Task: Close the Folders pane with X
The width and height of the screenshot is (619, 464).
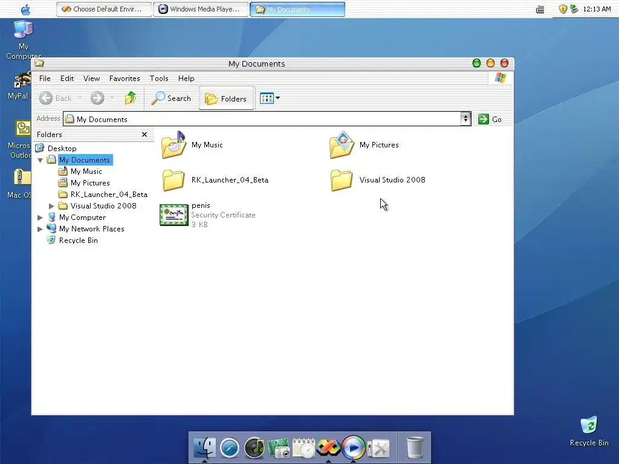Action: (x=144, y=135)
